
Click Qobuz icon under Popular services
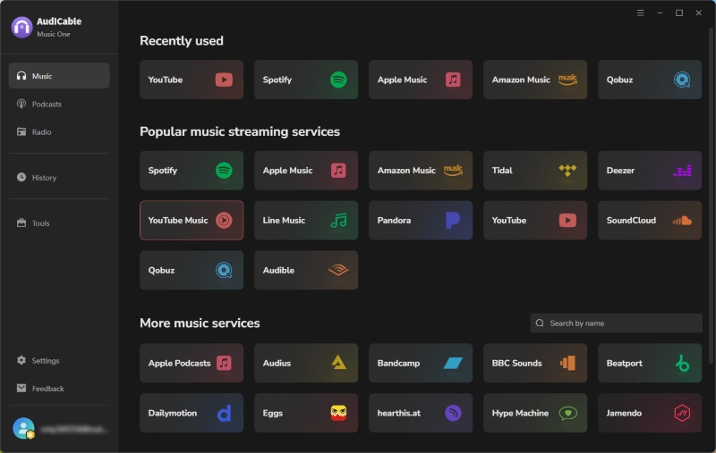tap(224, 270)
